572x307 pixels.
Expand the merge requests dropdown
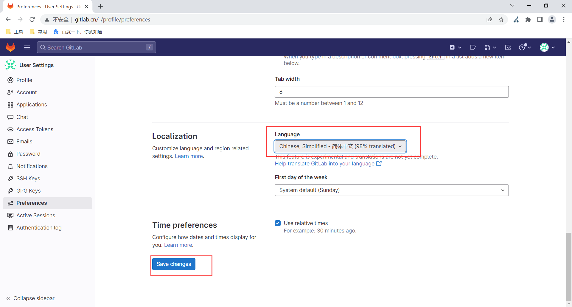coord(490,47)
